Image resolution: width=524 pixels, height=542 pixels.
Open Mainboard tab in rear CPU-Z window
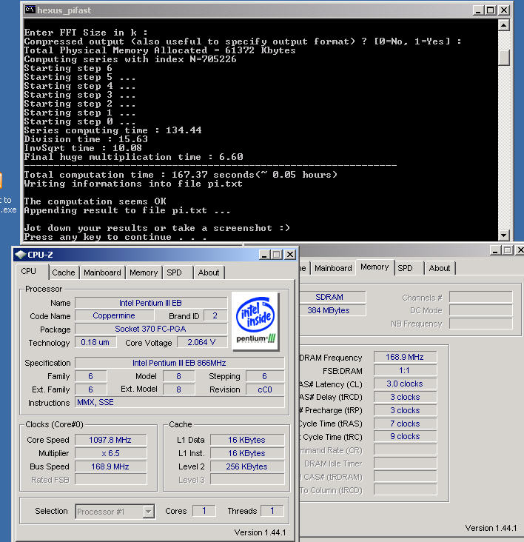[333, 268]
